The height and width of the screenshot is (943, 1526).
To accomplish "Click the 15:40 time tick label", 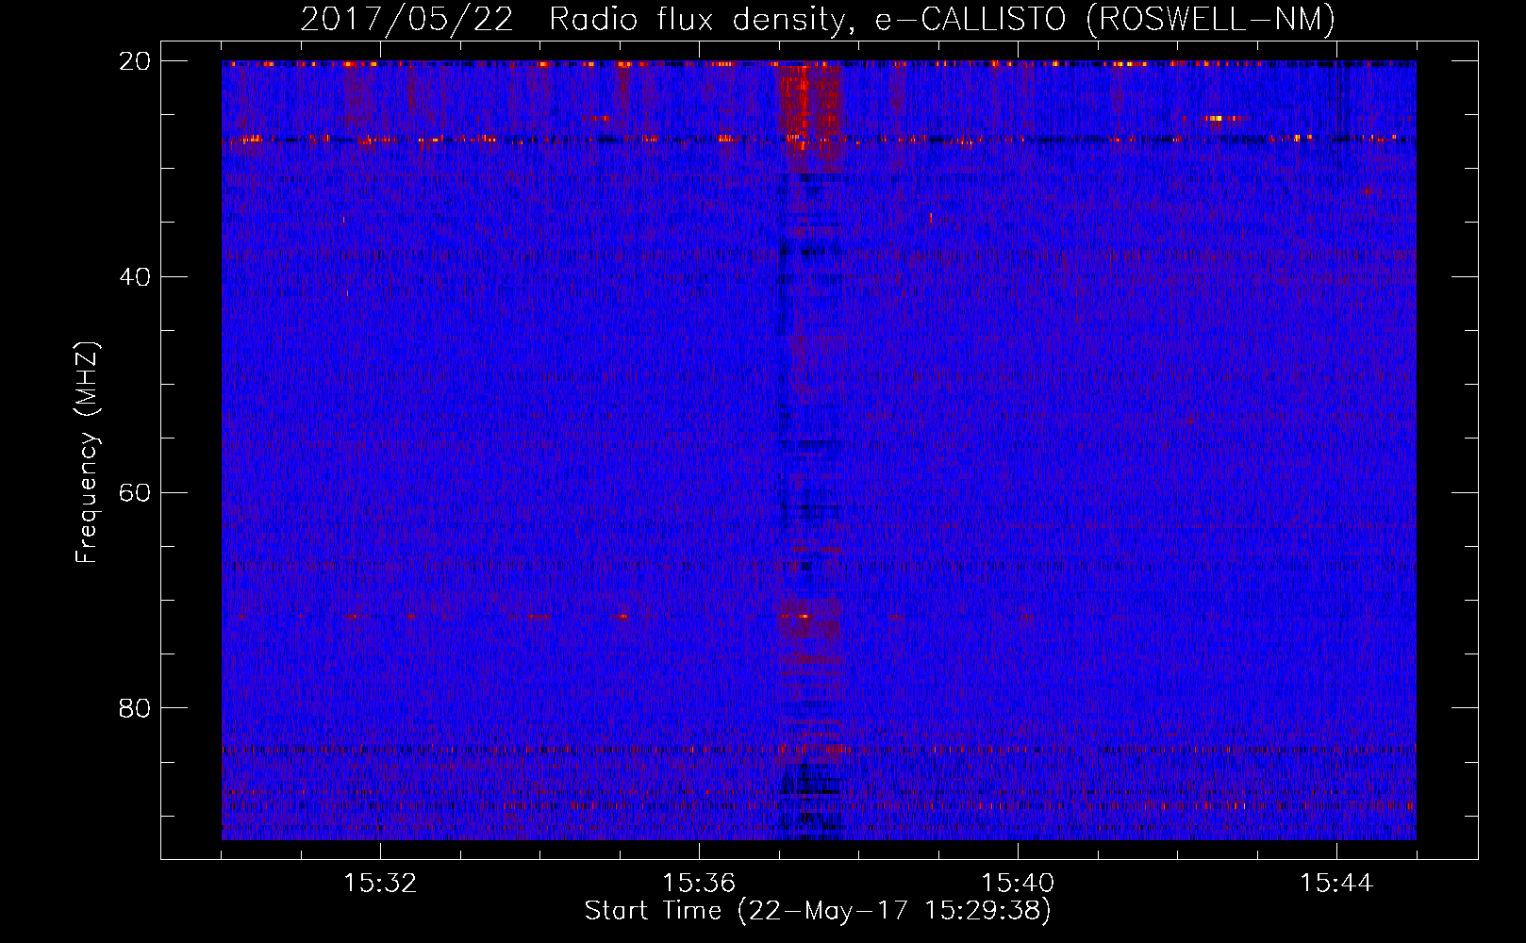I will pyautogui.click(x=1018, y=884).
